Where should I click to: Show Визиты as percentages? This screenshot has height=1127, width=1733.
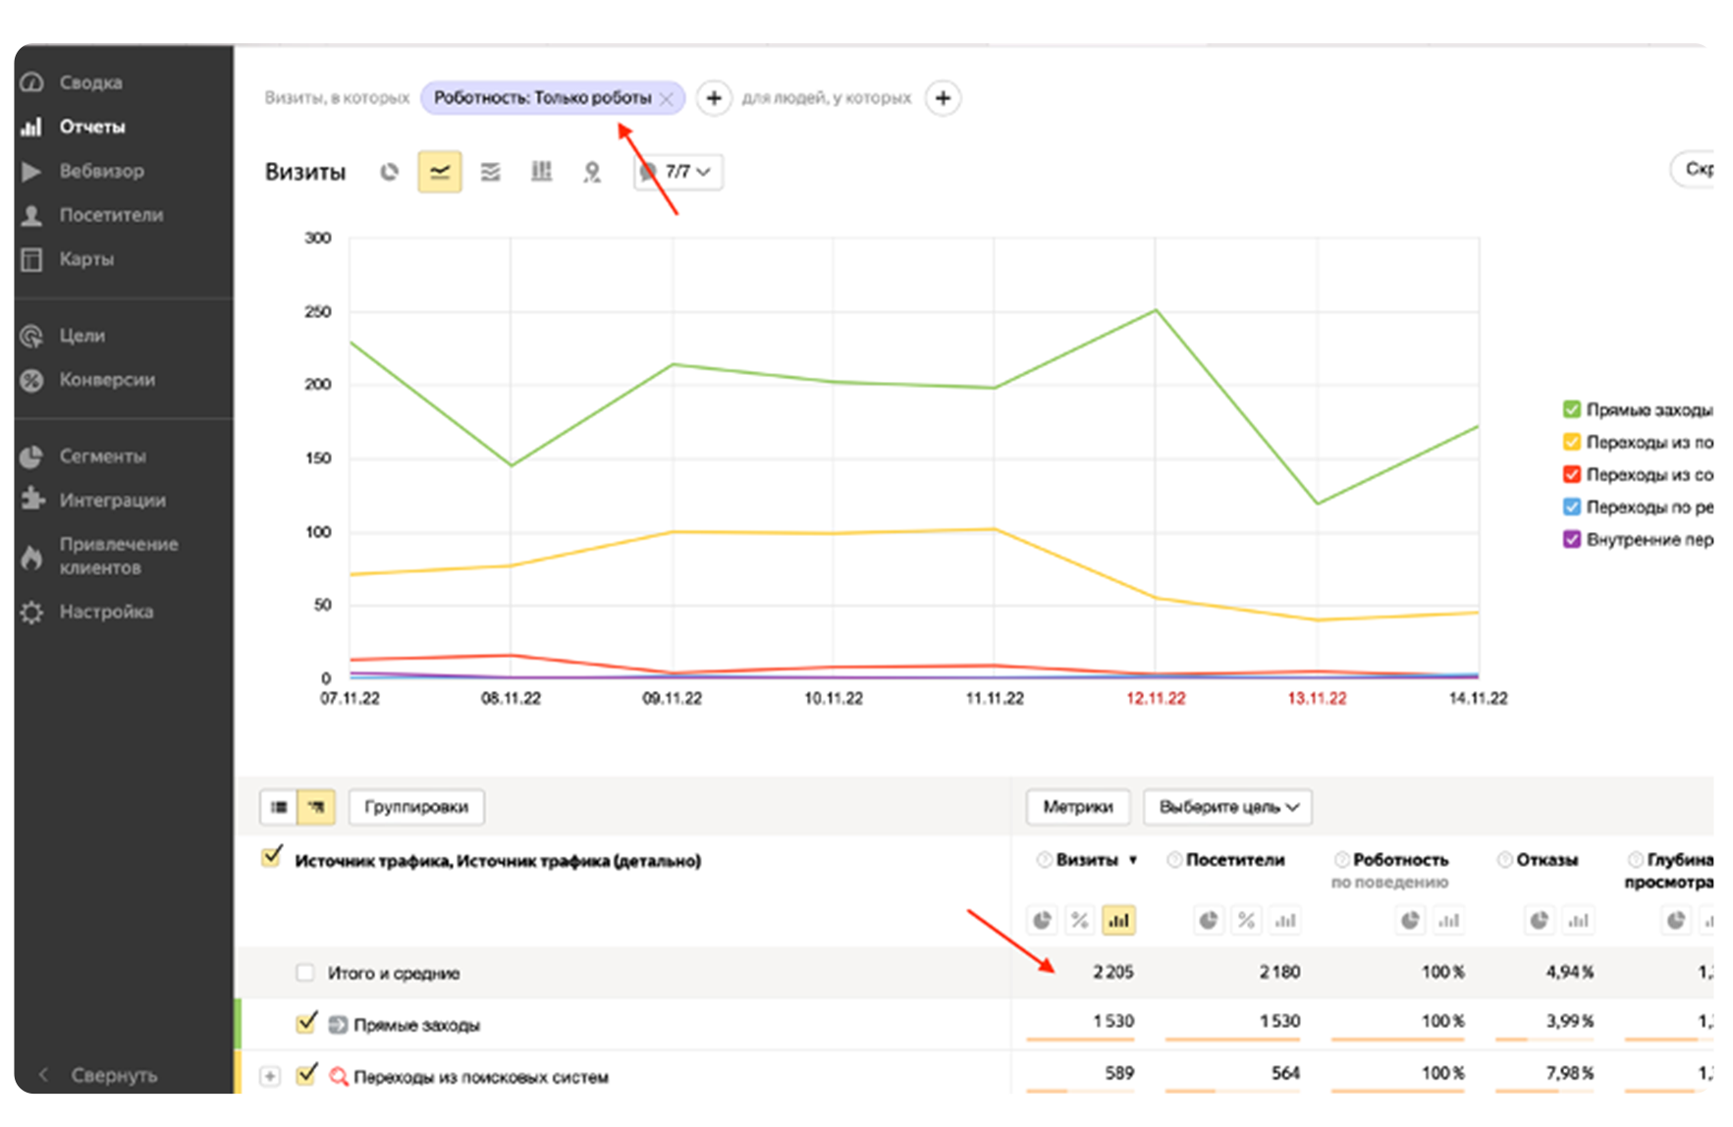(x=1080, y=920)
